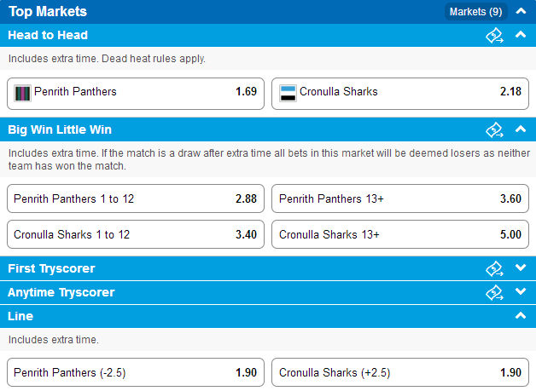Expand the Anytime Tryscorer market
The height and width of the screenshot is (391, 536).
[x=521, y=291]
